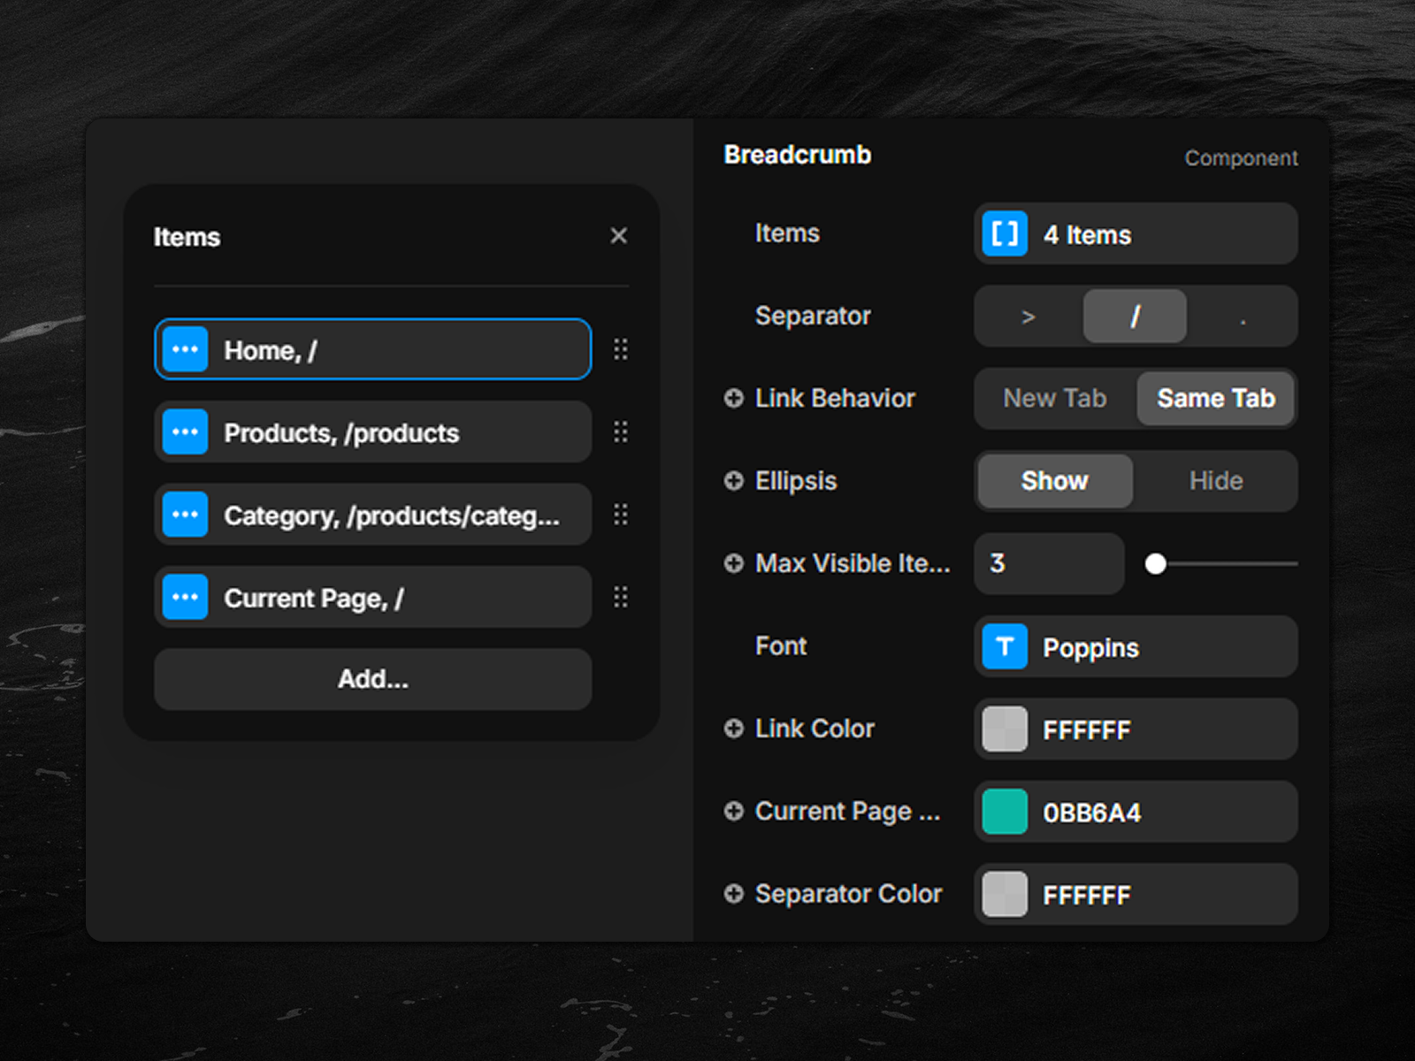Click the plus icon next to Link Behavior
This screenshot has height=1061, width=1415.
pos(733,399)
